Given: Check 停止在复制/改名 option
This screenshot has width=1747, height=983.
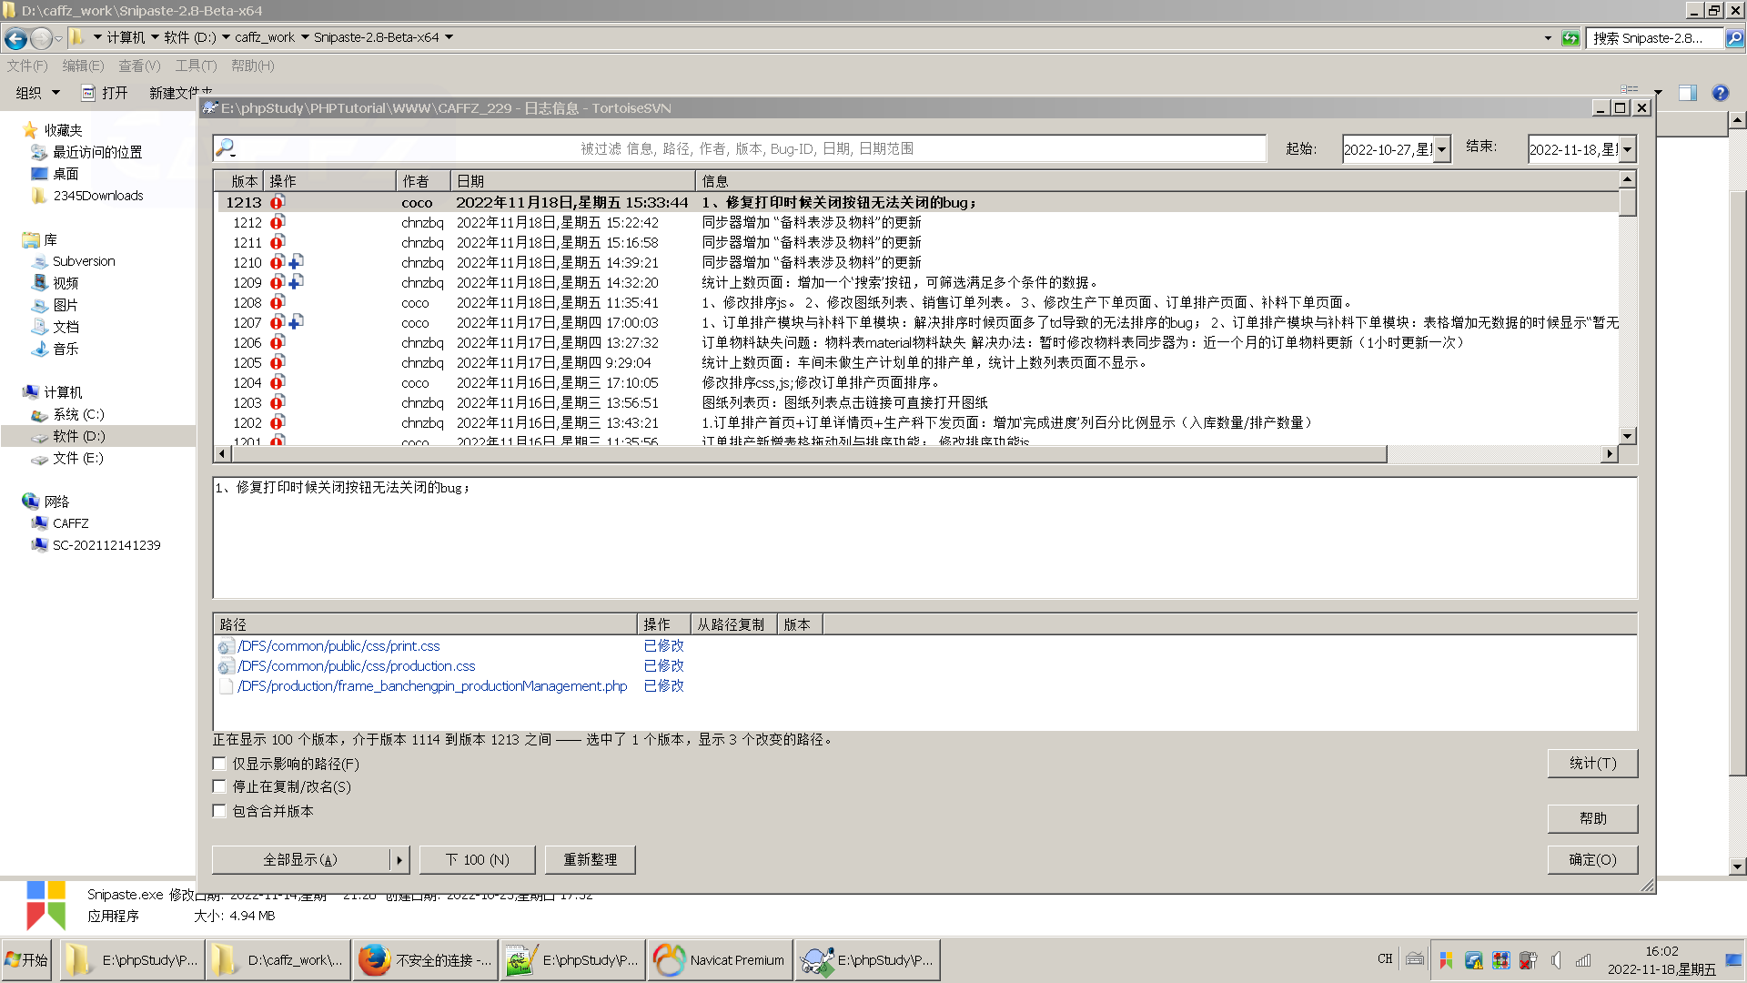Looking at the screenshot, I should [x=219, y=786].
